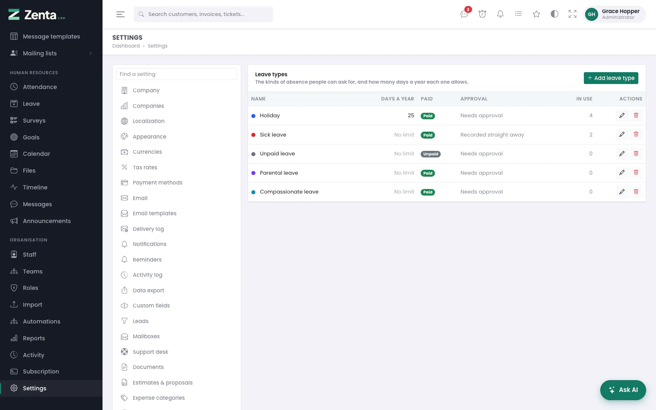Select Localization settings section
Viewport: 656px width, 410px height.
[x=177, y=121]
